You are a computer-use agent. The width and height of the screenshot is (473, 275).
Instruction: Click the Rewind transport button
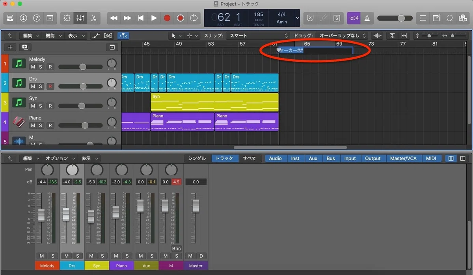tap(114, 18)
